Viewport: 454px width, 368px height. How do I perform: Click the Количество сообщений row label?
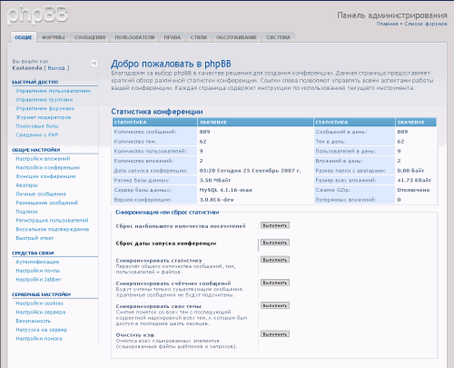145,132
